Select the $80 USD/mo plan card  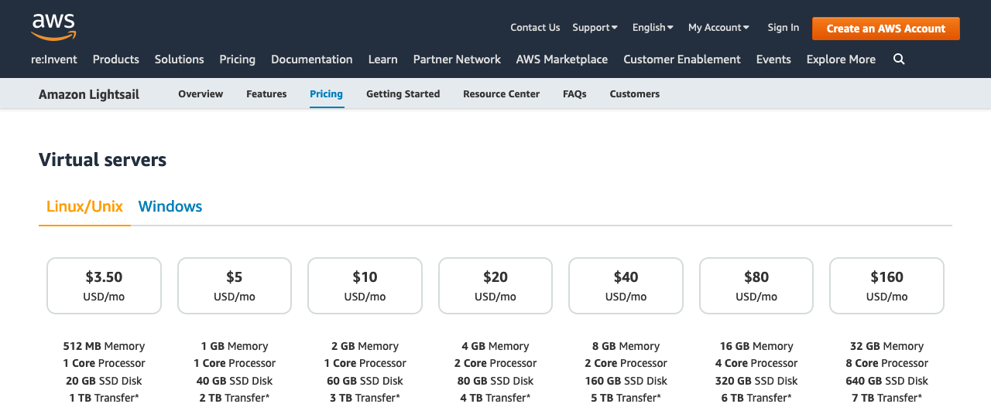pos(756,286)
